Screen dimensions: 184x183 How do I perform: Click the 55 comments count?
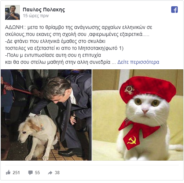(x=37, y=173)
